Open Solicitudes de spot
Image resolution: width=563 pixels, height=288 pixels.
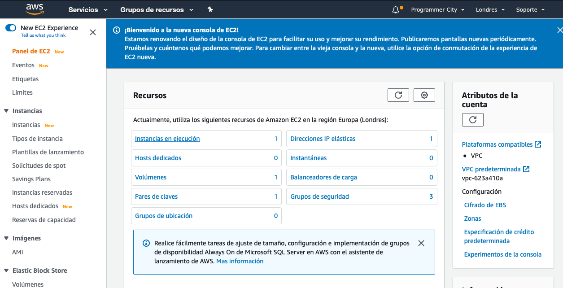coord(39,166)
